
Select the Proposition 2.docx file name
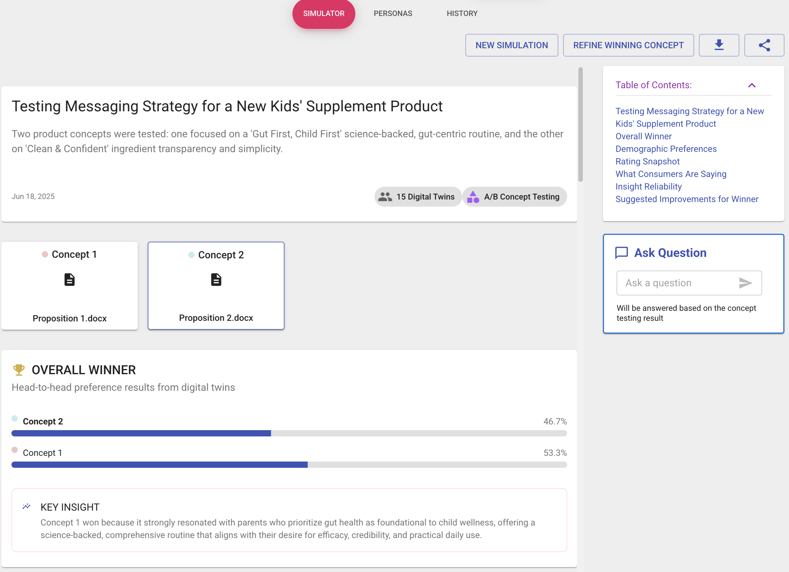216,318
